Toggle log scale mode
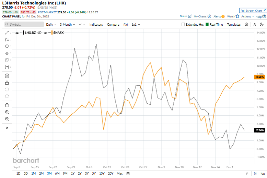Image resolution: width=267 pixels, height=178 pixels. [263, 174]
